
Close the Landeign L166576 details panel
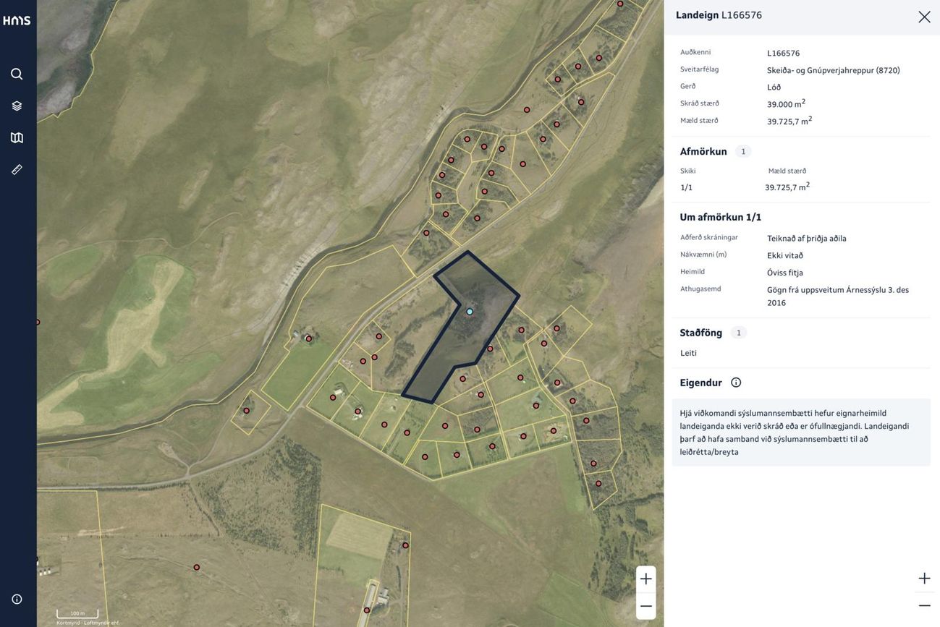click(924, 17)
